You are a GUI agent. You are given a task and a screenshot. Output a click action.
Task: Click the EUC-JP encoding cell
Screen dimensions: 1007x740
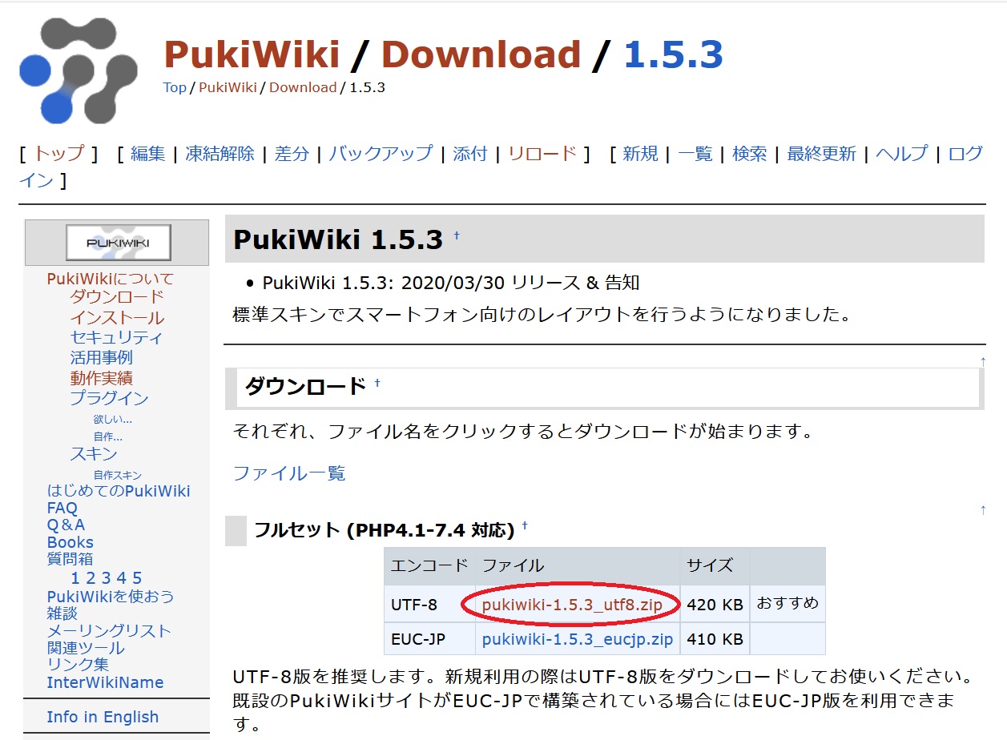[x=429, y=640]
